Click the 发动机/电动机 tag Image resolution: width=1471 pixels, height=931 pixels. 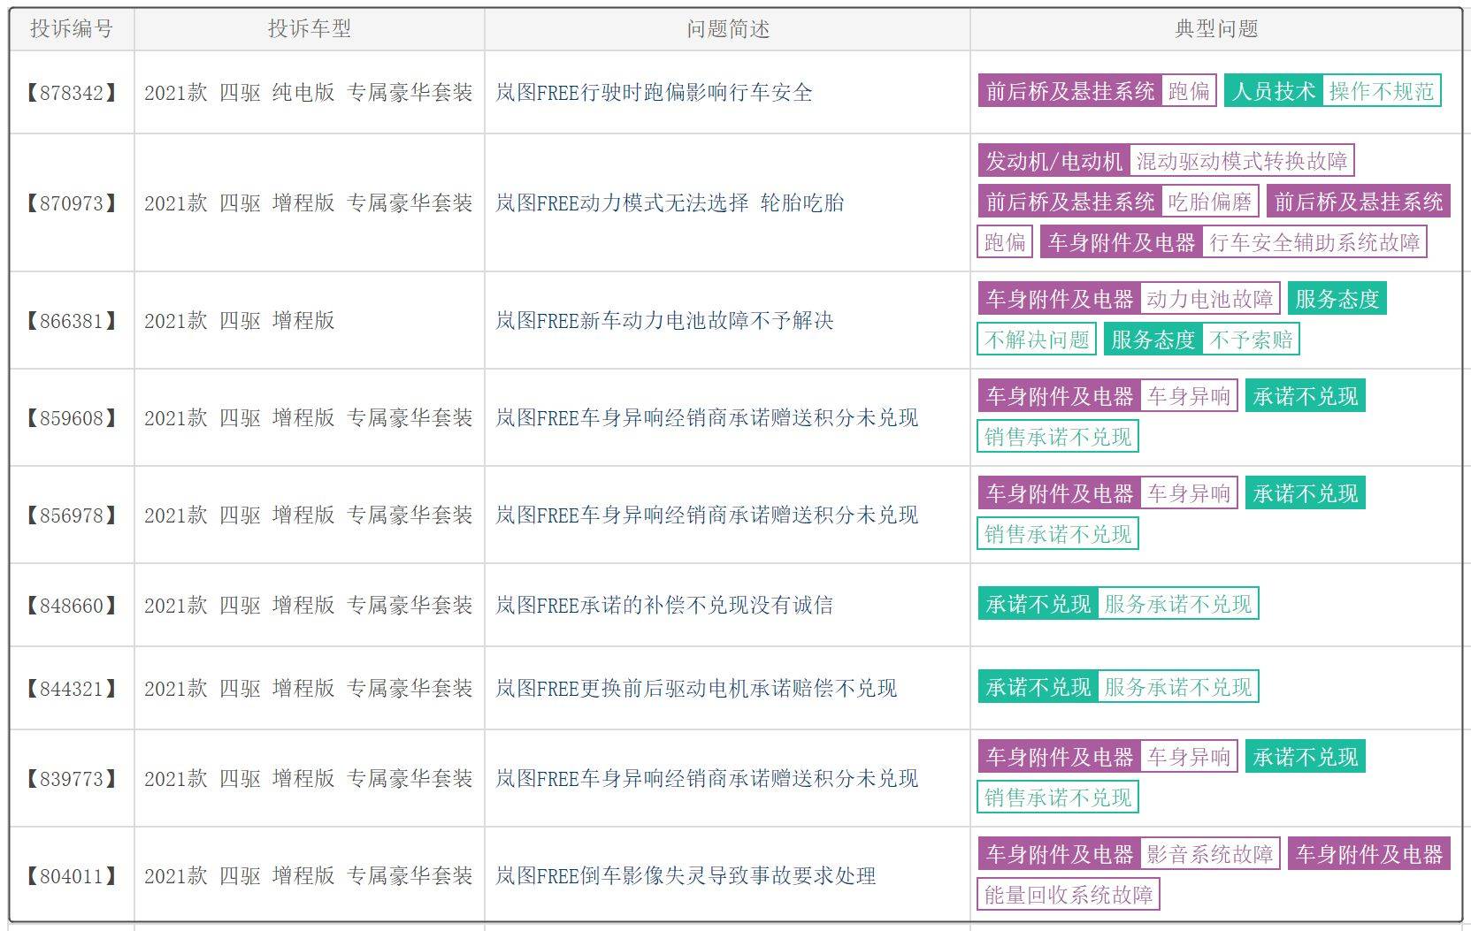(1053, 161)
